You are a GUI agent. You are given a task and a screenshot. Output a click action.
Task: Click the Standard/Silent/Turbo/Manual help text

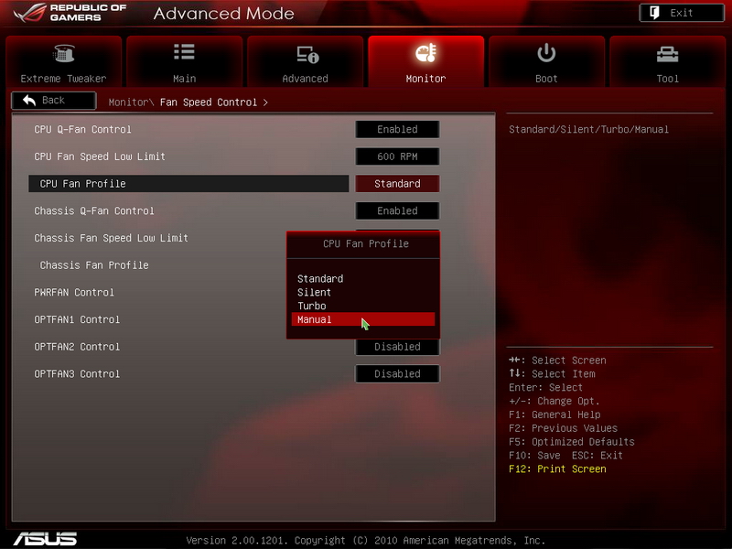(x=588, y=129)
